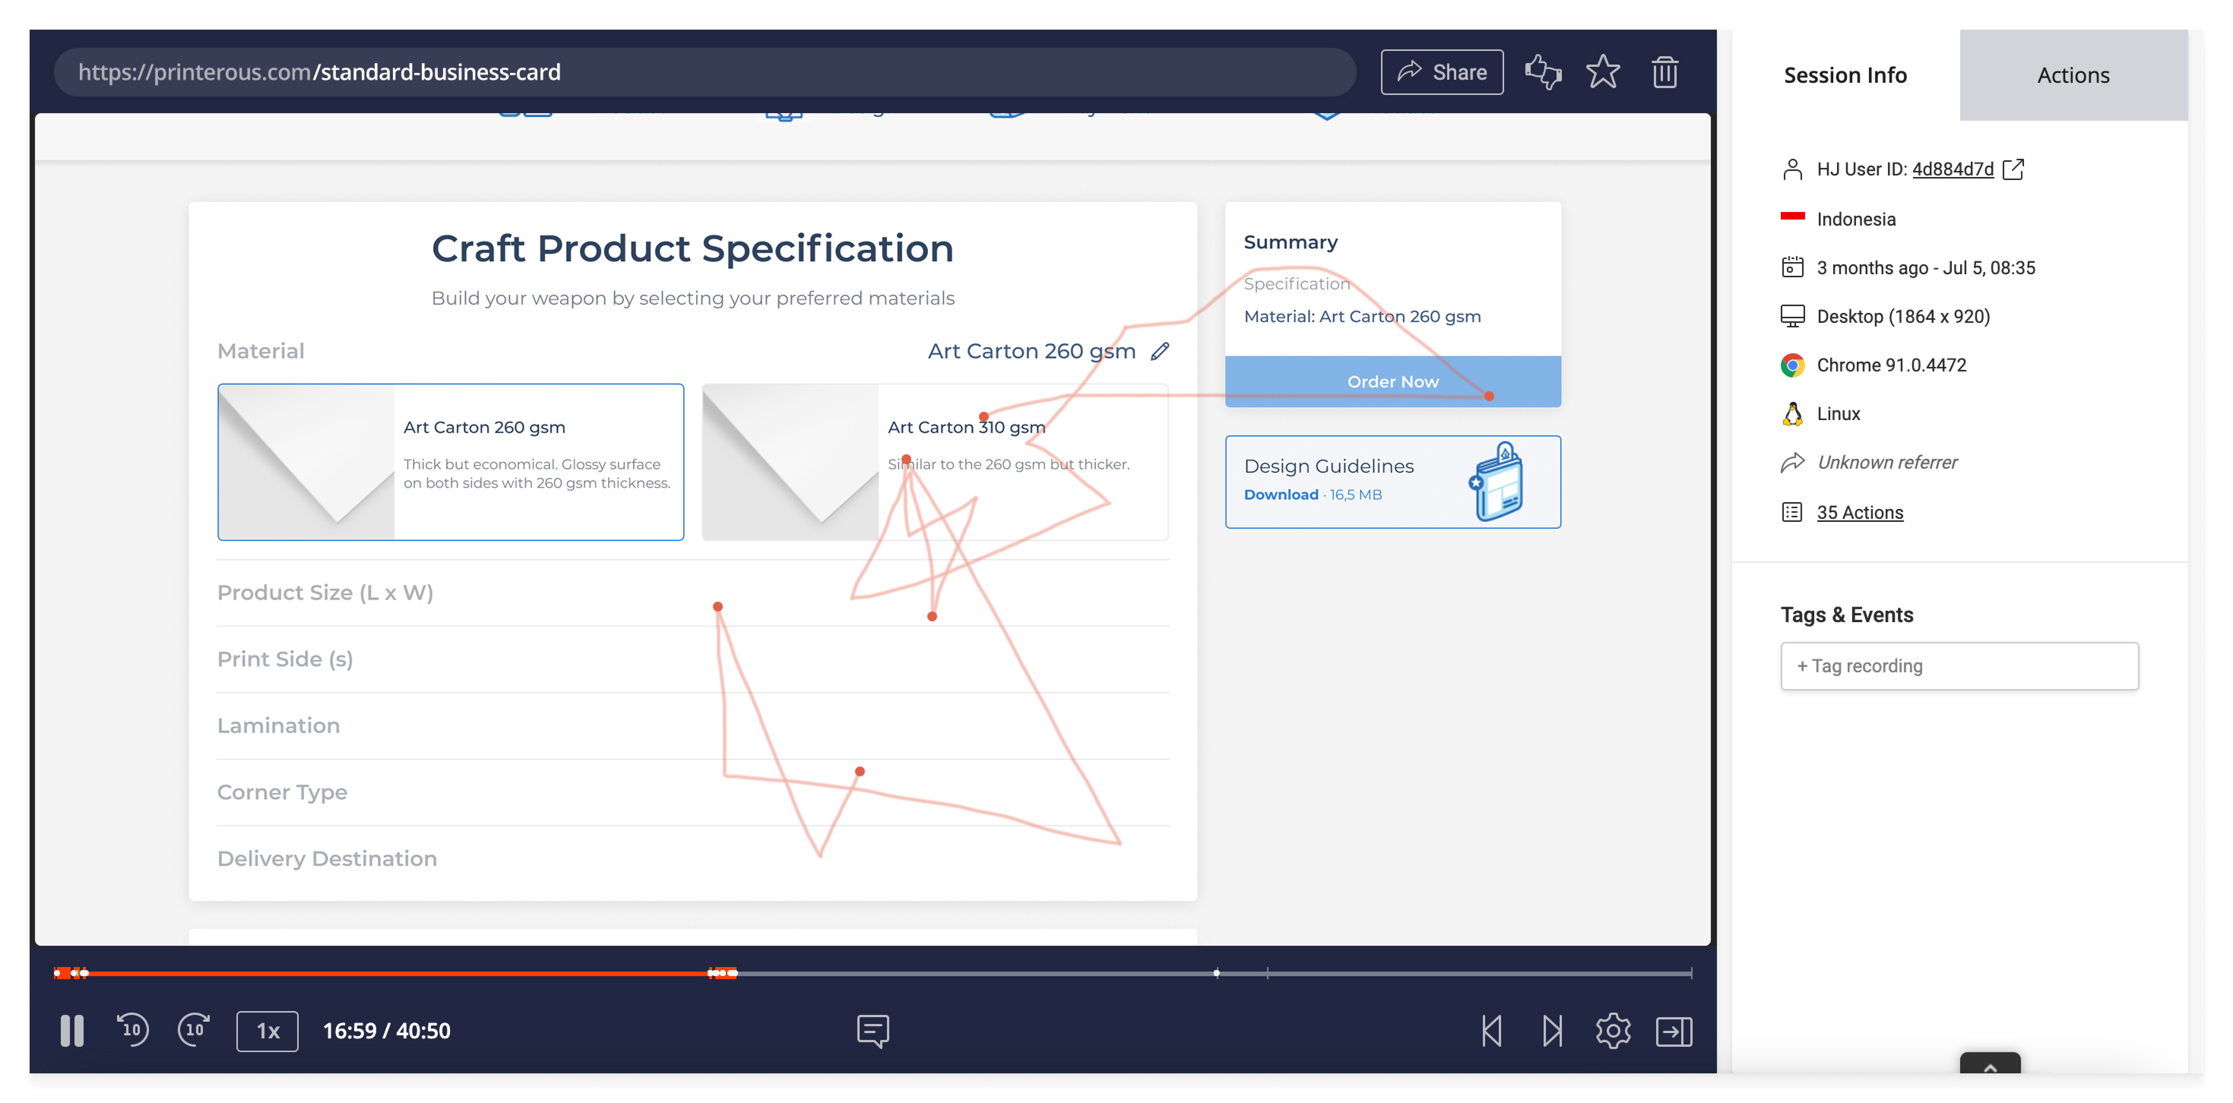
Task: Click the user profile icon
Action: click(x=1792, y=169)
